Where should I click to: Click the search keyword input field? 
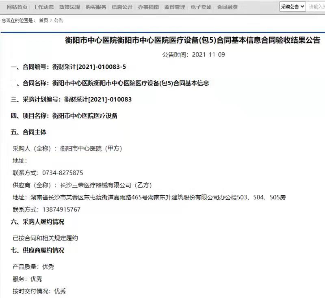[x=316, y=7]
